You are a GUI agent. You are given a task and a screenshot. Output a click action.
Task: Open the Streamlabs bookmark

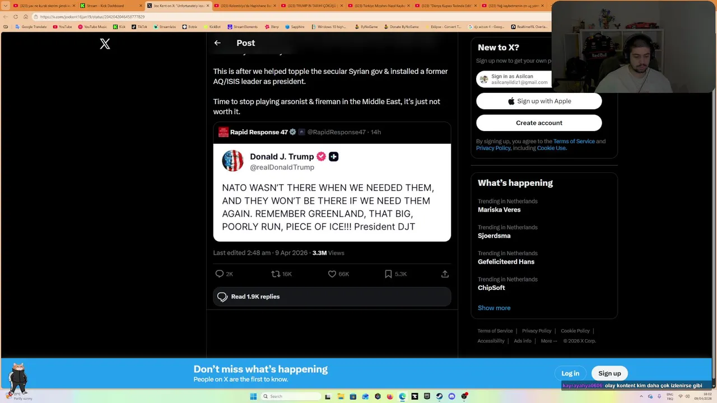(x=164, y=27)
